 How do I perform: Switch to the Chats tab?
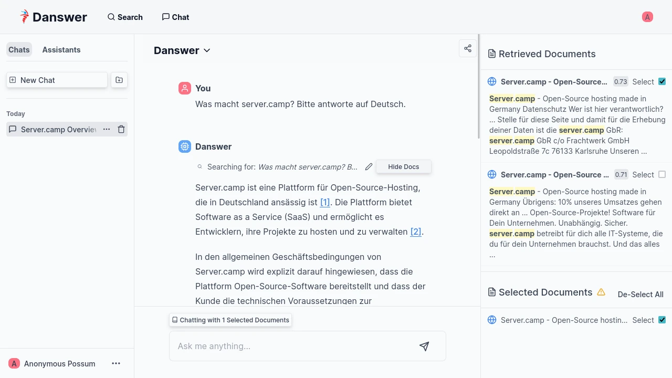coord(19,49)
